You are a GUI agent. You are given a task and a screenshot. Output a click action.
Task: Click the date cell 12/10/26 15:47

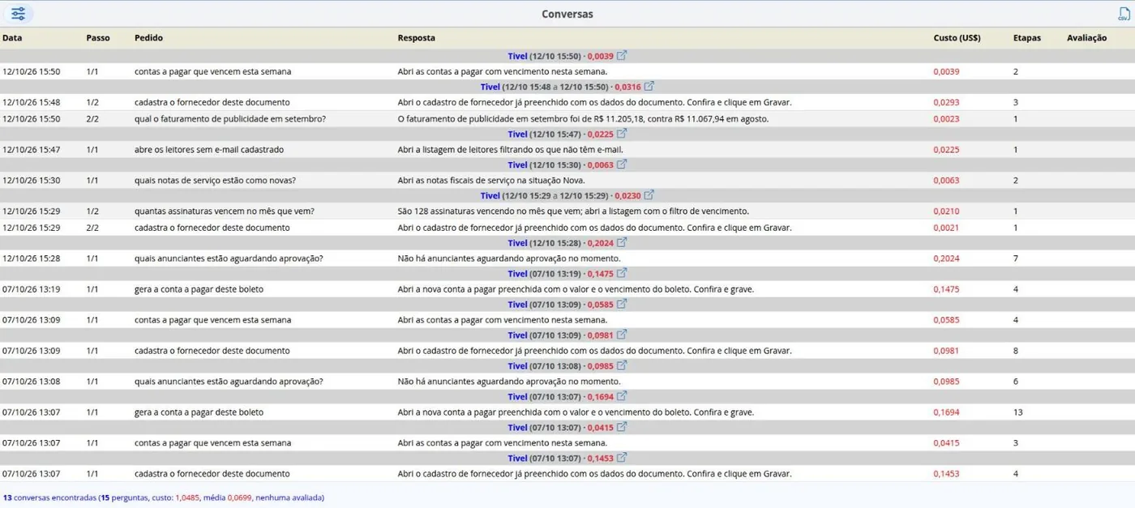31,149
